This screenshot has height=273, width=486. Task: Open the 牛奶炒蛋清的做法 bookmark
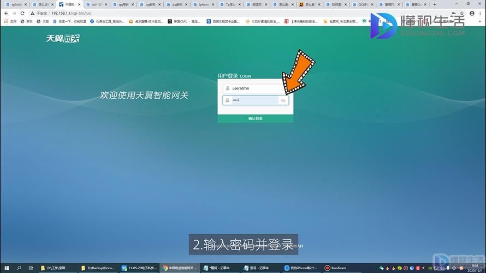[x=262, y=21]
